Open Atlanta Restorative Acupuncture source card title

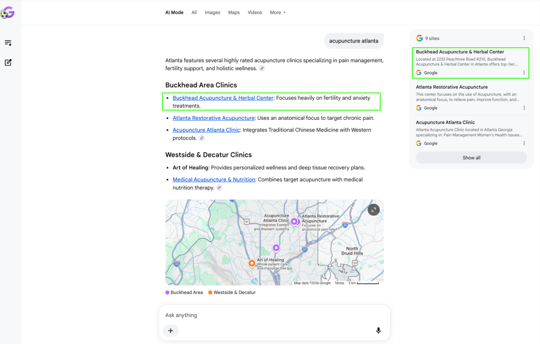[x=451, y=87]
